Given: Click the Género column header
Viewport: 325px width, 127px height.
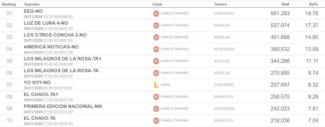Looking at the screenshot, I should (x=221, y=4).
